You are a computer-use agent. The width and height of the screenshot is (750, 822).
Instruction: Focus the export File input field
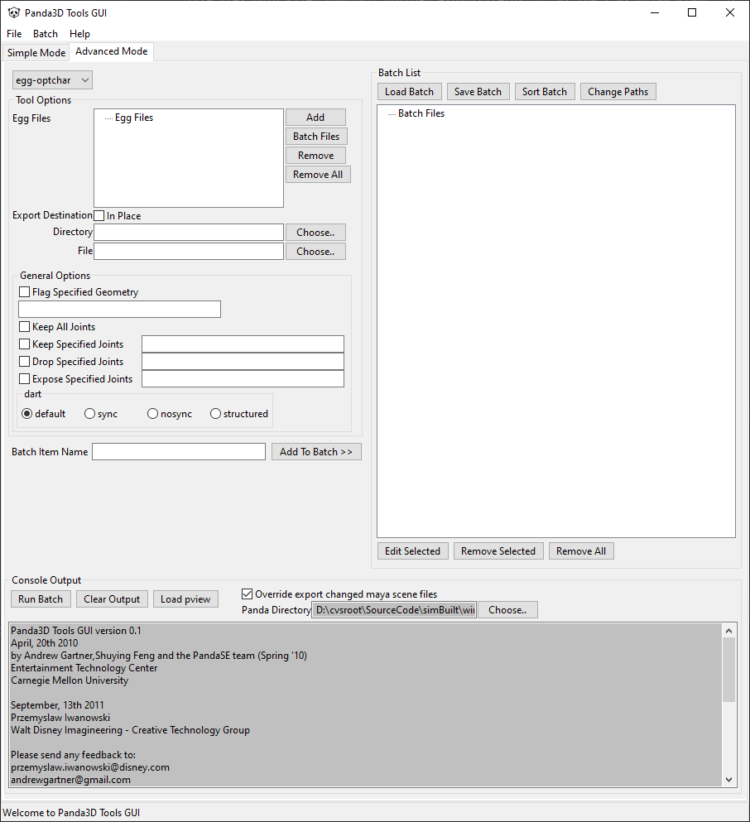click(189, 251)
